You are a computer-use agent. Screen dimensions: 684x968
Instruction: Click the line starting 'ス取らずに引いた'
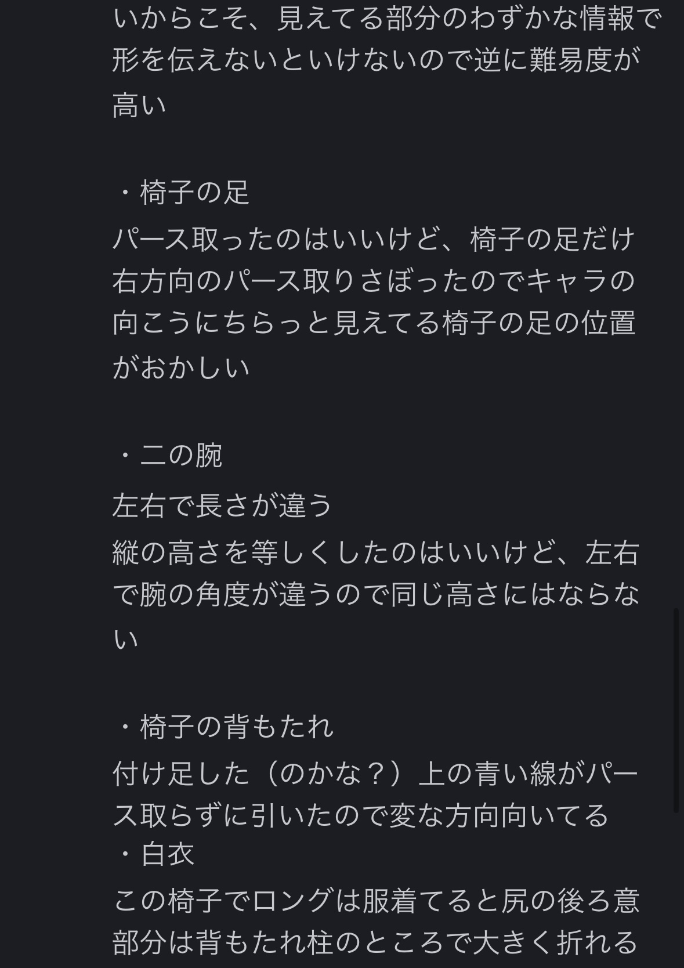pyautogui.click(x=361, y=816)
